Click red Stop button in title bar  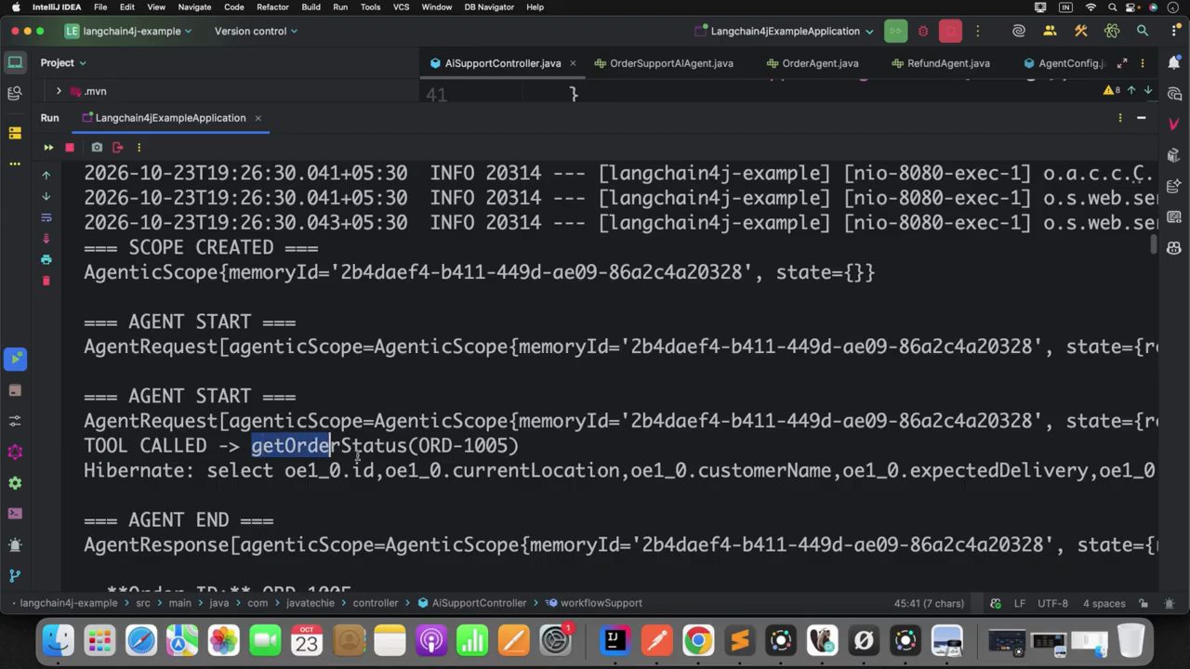click(x=950, y=31)
